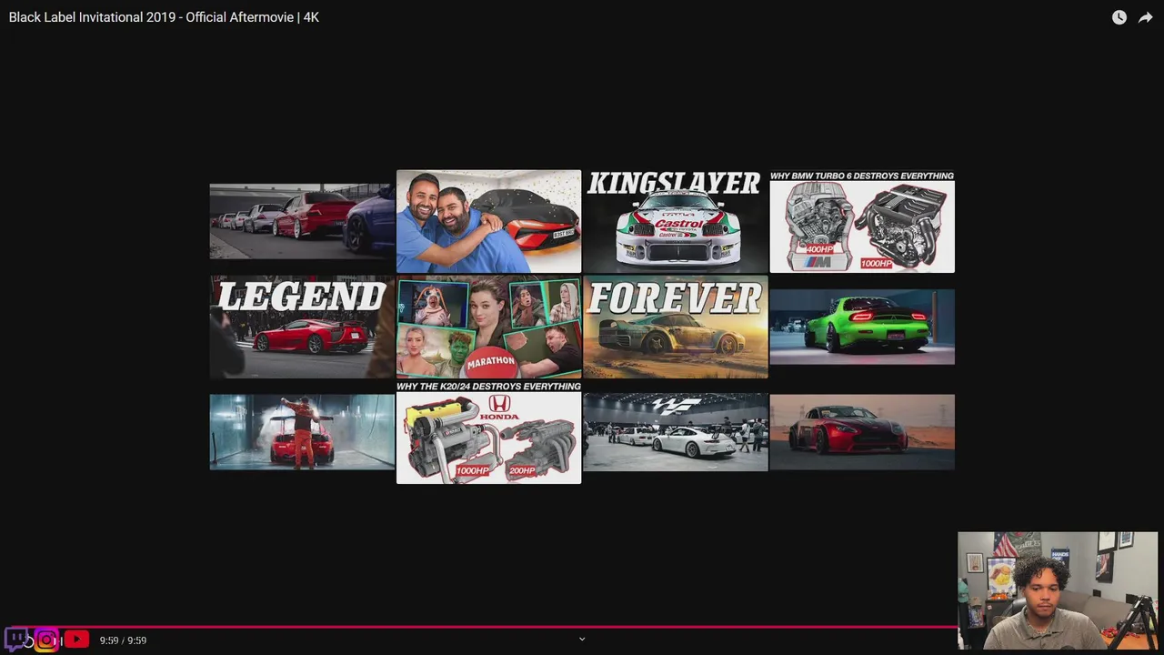The height and width of the screenshot is (655, 1164).
Task: Expand the small chevron below the progress bar
Action: pyautogui.click(x=582, y=639)
